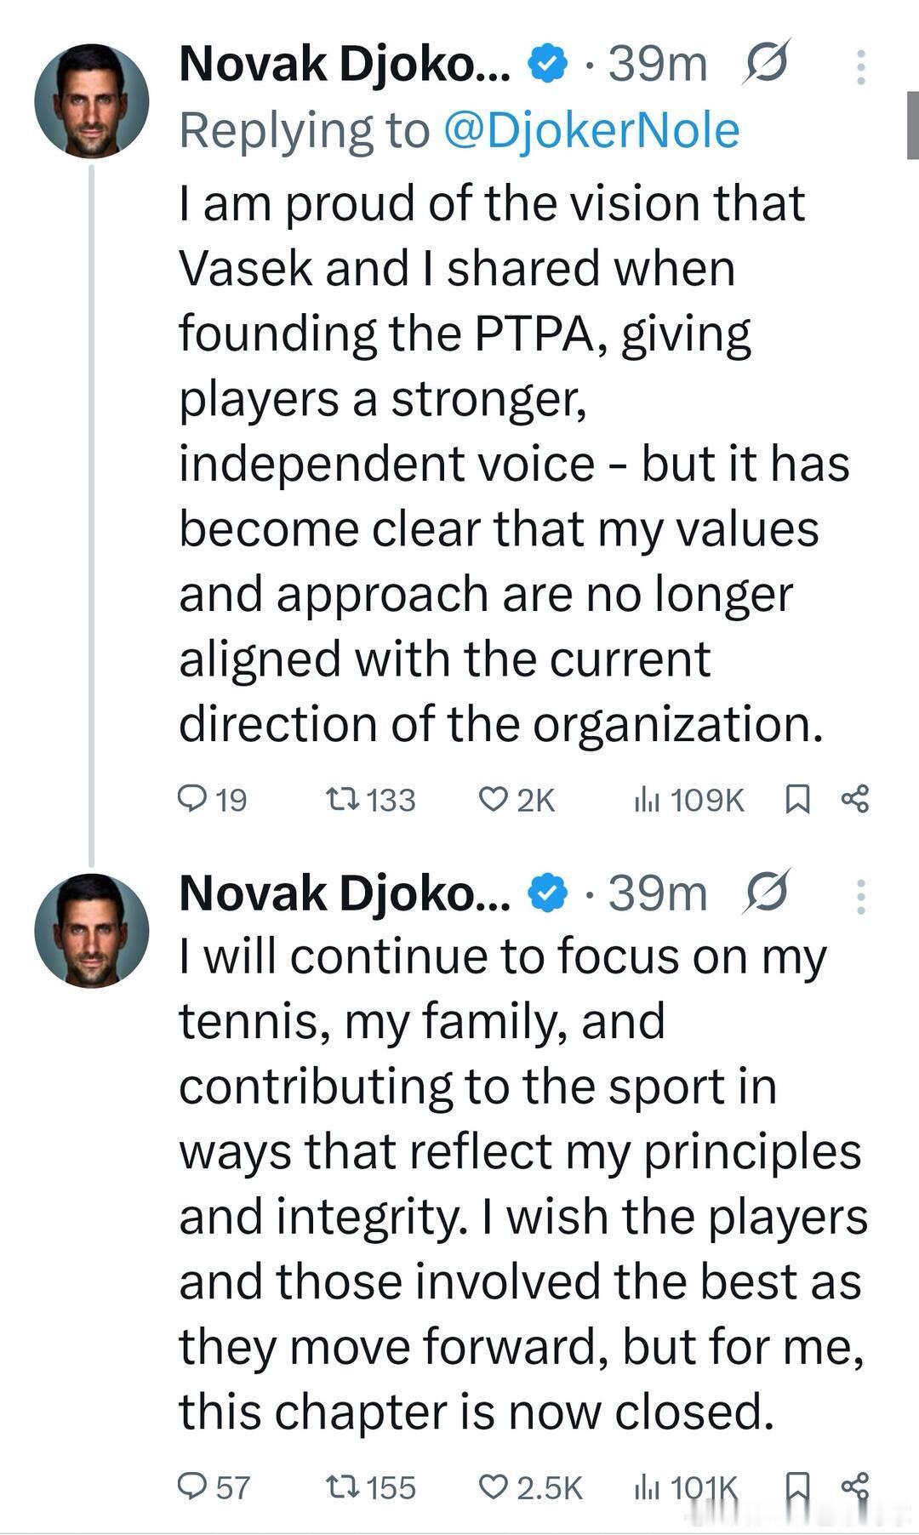Reply to the second tweet with 57 comments

(192, 1486)
